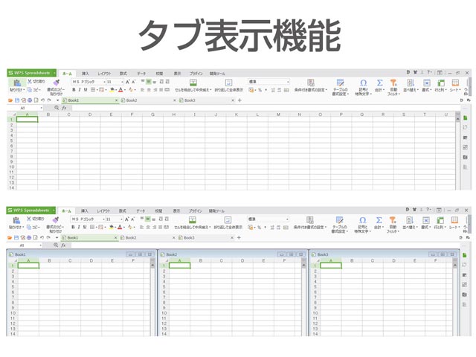
Task: Click the scroll up arrow in upper window
Action: coord(458,119)
